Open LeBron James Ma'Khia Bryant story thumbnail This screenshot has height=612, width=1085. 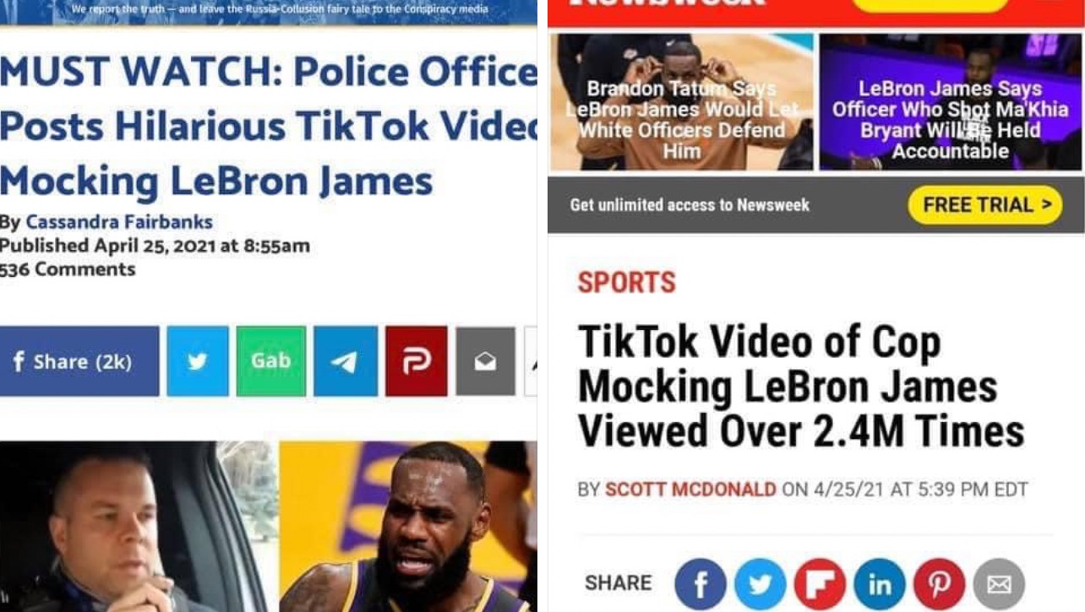(951, 102)
